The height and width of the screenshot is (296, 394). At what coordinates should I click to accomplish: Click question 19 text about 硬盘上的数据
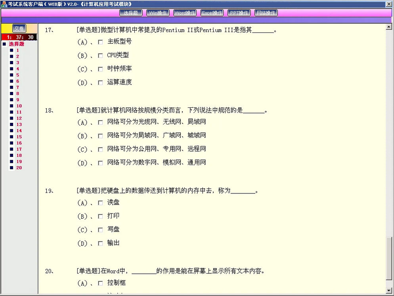pyautogui.click(x=167, y=191)
